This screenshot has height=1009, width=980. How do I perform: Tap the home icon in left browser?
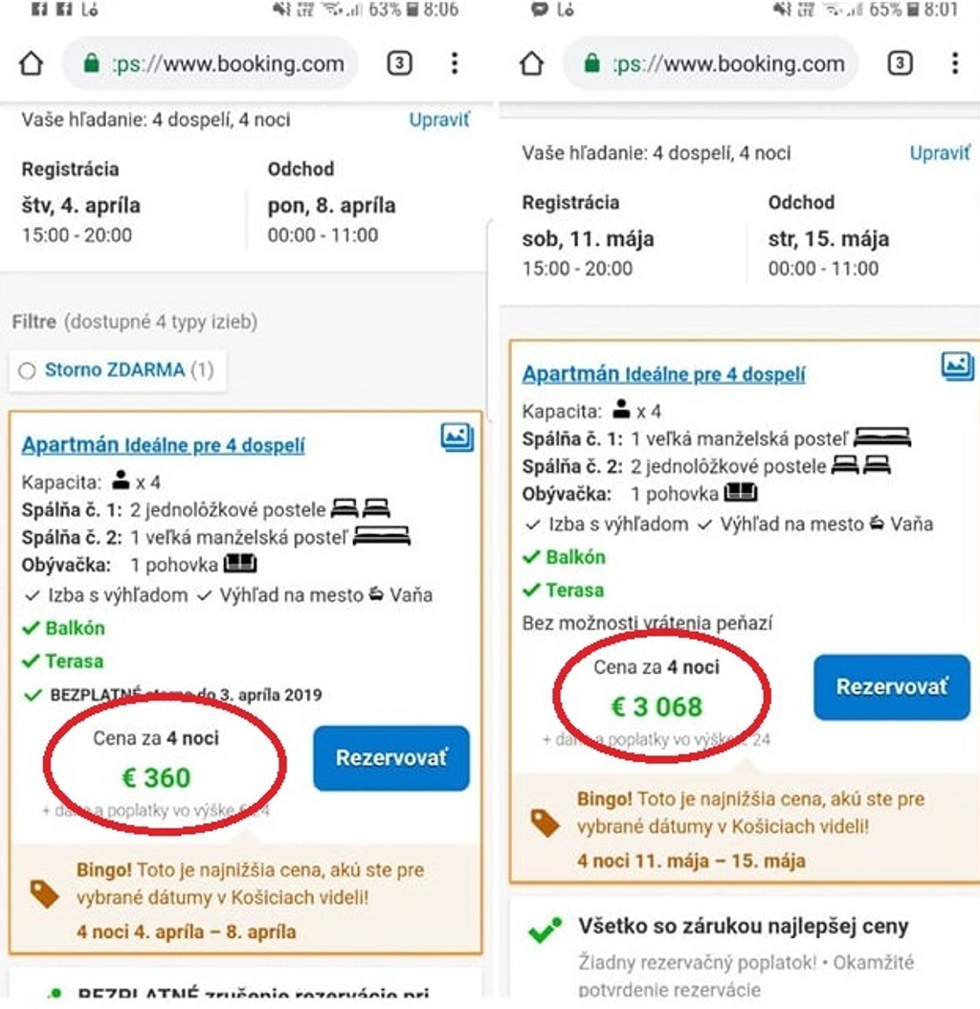coord(32,64)
